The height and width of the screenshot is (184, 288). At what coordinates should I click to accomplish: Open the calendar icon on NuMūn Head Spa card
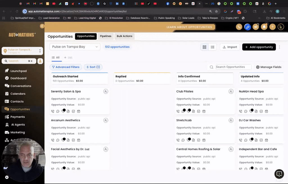(x=266, y=111)
